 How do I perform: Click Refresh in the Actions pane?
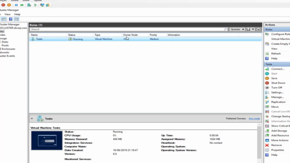(276, 53)
